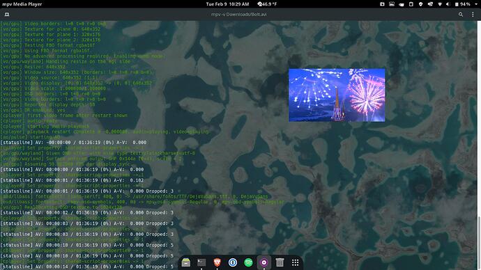The width and height of the screenshot is (481, 270).
Task: Open the terminal three-dot menu
Action: [473, 15]
